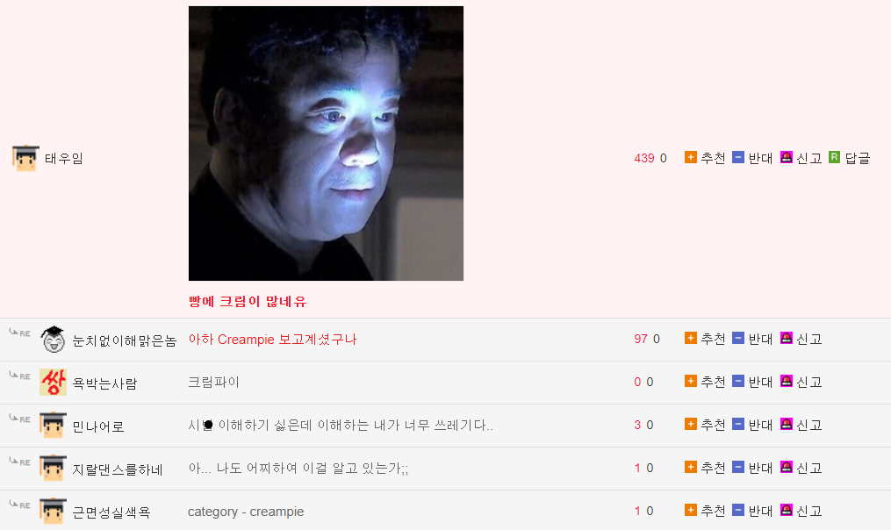Click 추천 text on 민나어로's reply
The height and width of the screenshot is (530, 891).
click(713, 425)
